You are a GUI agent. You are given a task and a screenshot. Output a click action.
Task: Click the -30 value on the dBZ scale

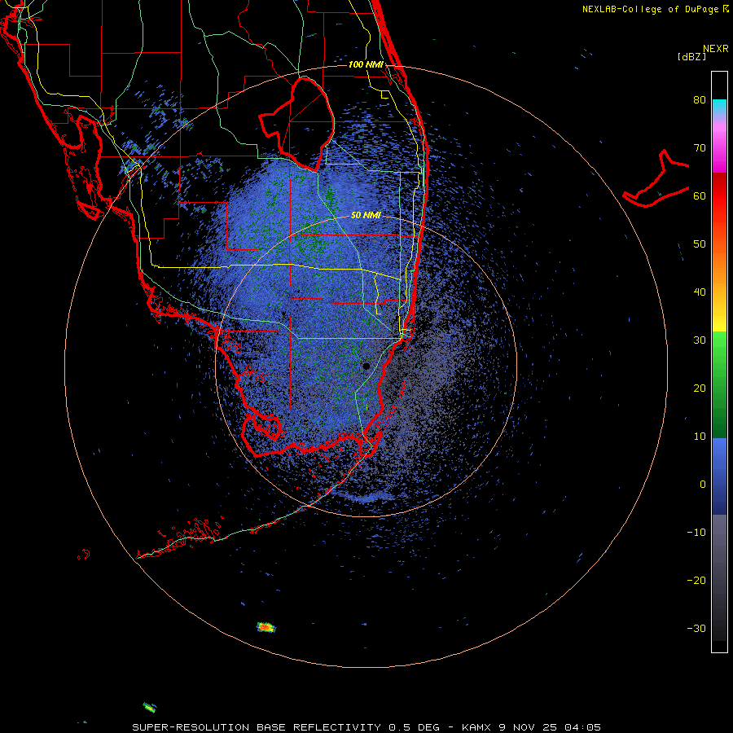click(x=696, y=628)
